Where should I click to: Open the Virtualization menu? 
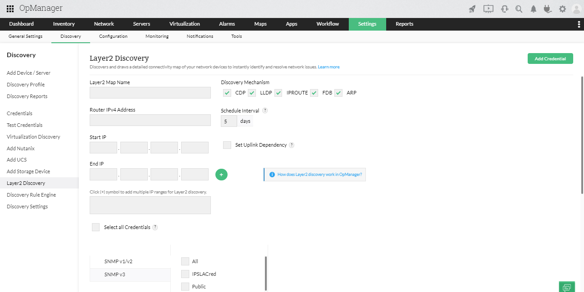185,24
